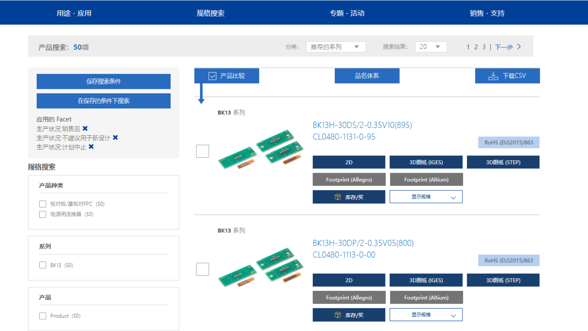The height and width of the screenshot is (331, 588).
Task: Remove the 不建议用于新设计 filter
Action: coord(115,138)
